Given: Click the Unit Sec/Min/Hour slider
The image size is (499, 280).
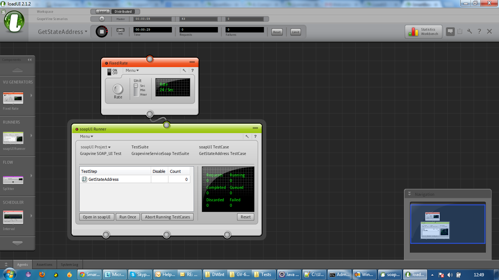Looking at the screenshot, I should (136, 90).
